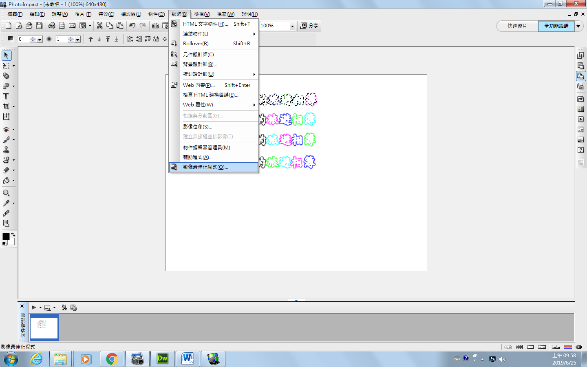Screen dimensions: 587x367
Task: Click the 分享 share button
Action: coord(309,26)
